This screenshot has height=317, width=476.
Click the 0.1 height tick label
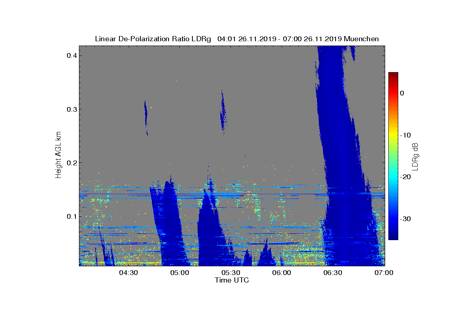[71, 216]
